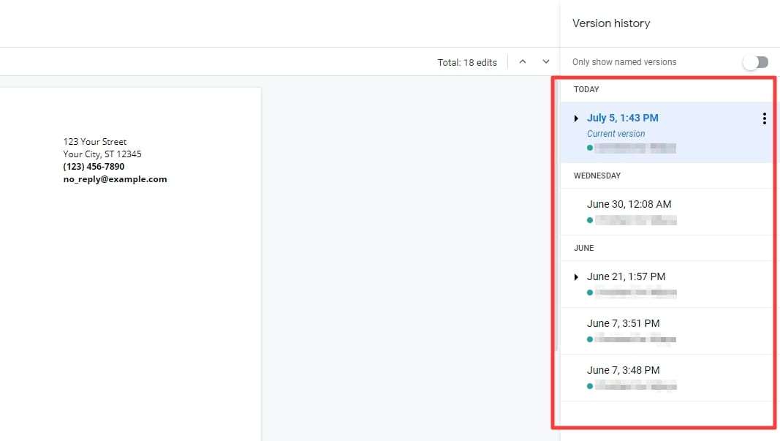
Task: Expand the June 21, 1:57 PM version details
Action: 576,276
